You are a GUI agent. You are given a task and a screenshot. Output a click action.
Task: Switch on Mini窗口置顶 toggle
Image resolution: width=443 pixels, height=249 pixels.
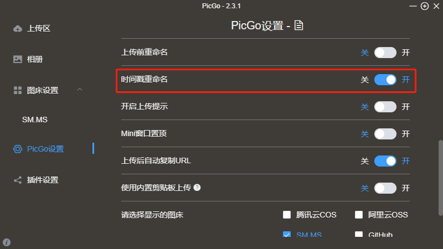click(385, 134)
